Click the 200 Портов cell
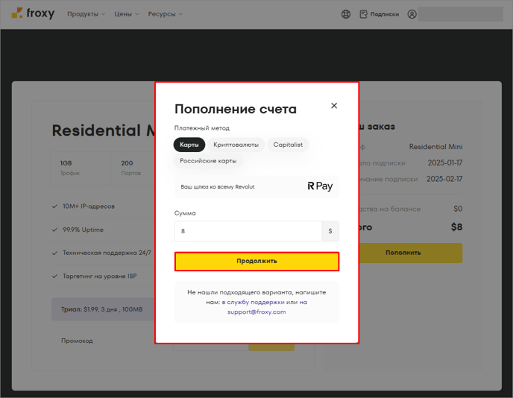Viewport: 513px width, 398px height. [133, 168]
